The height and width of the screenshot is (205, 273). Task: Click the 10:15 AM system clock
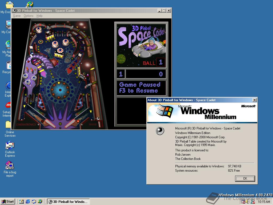[264, 202]
